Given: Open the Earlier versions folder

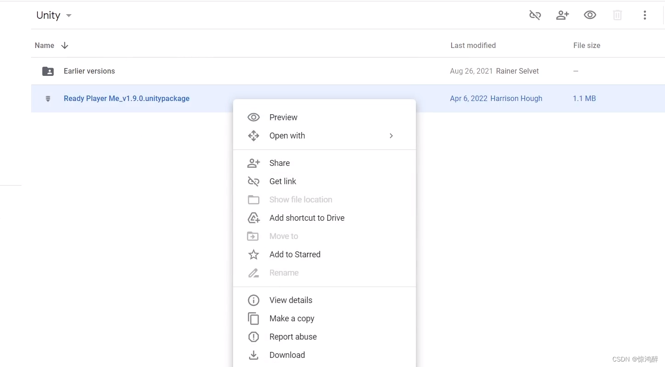Looking at the screenshot, I should point(89,71).
